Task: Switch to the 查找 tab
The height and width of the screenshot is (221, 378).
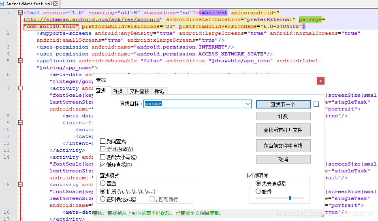Action: 101,91
